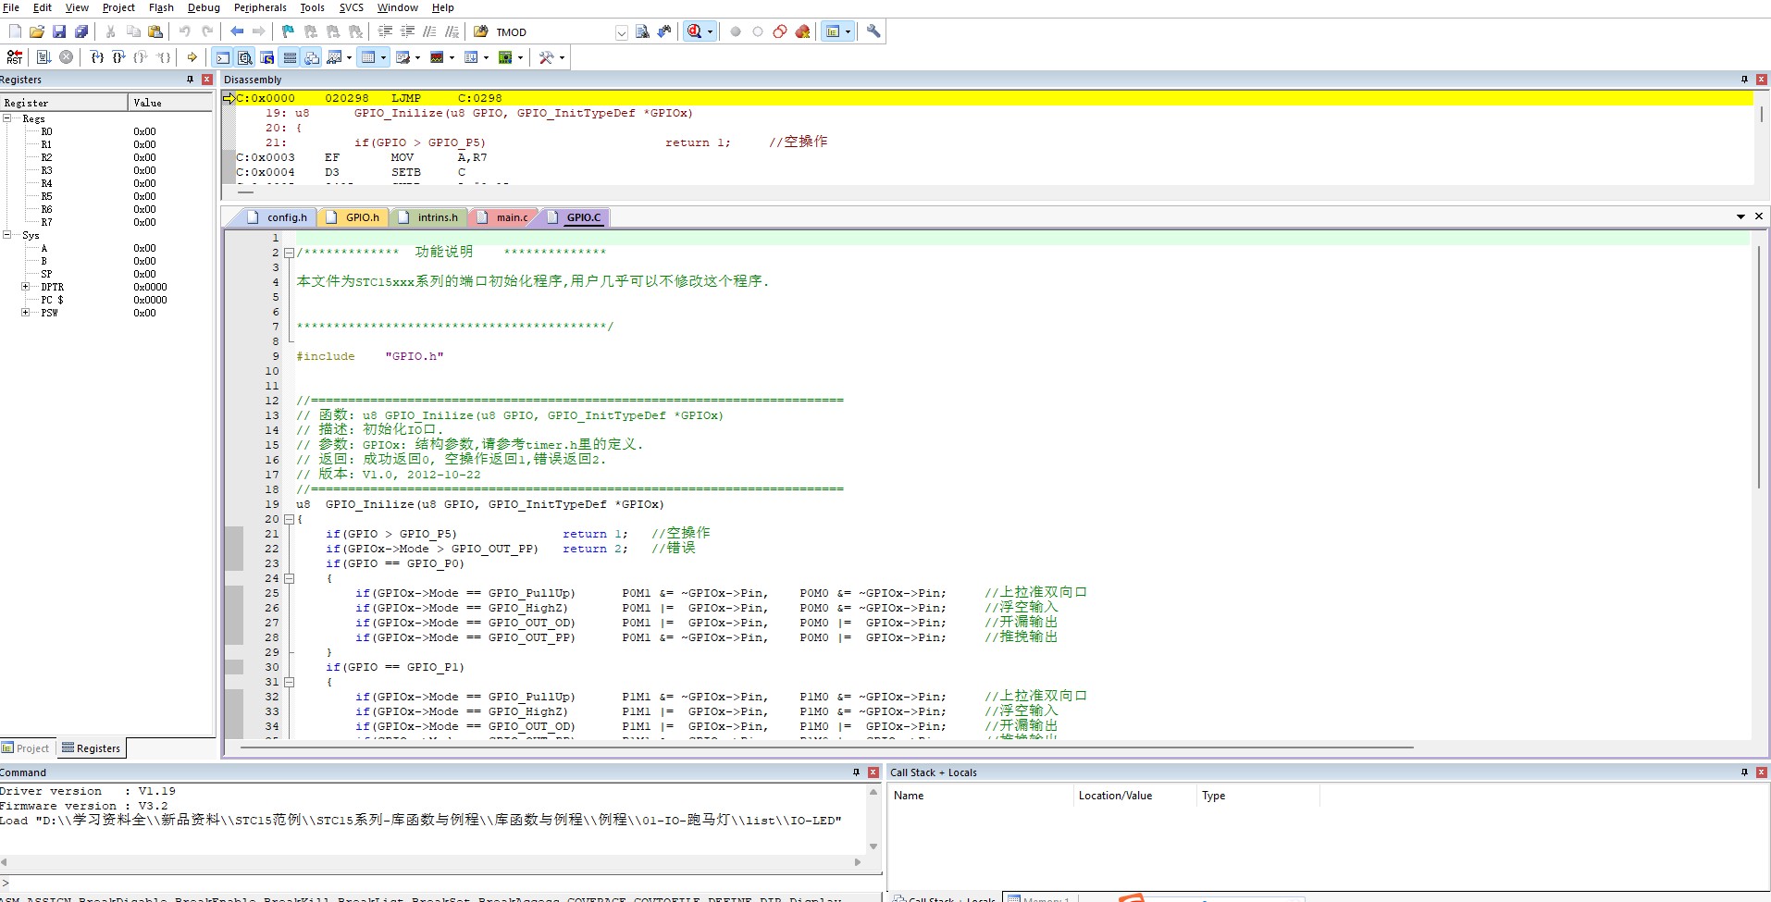
Task: Select the SP register row
Action: 106,274
